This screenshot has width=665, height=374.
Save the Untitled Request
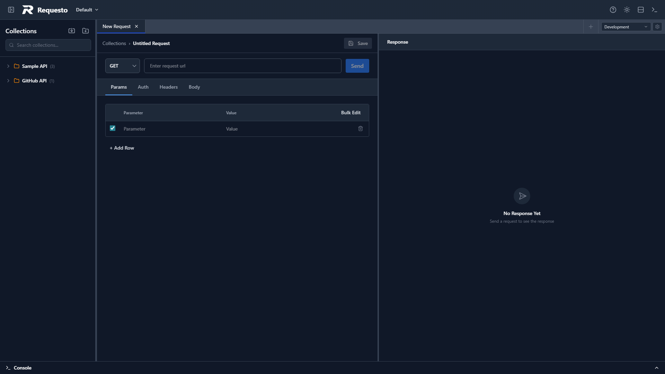357,43
